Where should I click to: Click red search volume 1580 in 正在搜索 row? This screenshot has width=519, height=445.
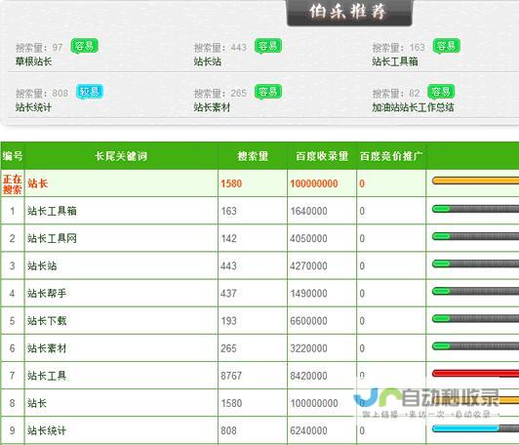(x=231, y=183)
